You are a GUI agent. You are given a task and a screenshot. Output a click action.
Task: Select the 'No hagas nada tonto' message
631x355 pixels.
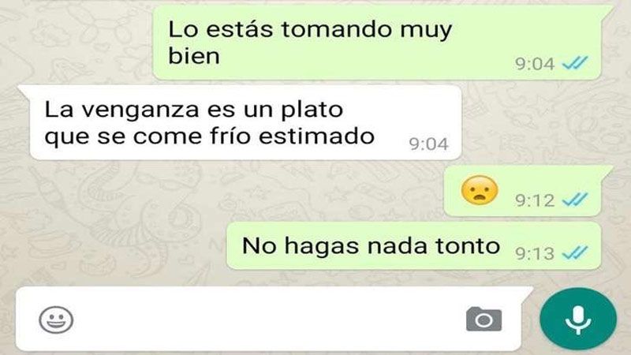pos(413,245)
